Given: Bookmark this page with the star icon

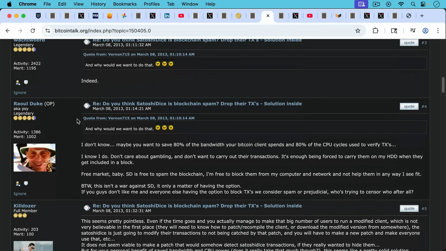Looking at the screenshot, I should tap(358, 31).
